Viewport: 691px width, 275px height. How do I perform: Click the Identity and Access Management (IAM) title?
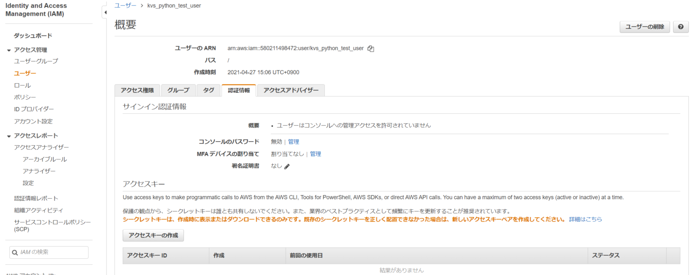click(x=36, y=10)
